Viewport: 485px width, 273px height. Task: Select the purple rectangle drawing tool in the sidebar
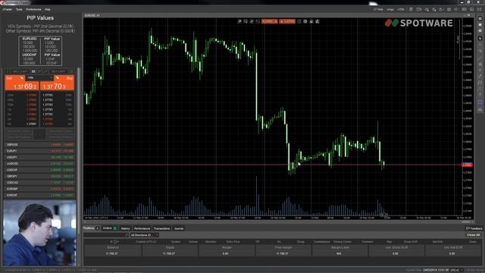click(x=480, y=102)
